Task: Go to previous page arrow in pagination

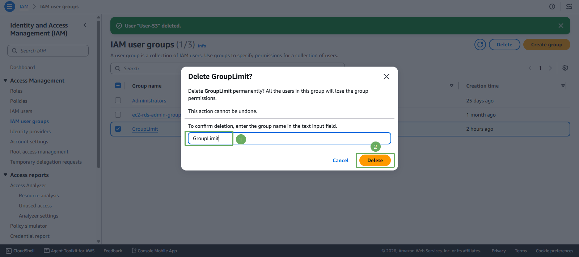Action: [x=530, y=68]
